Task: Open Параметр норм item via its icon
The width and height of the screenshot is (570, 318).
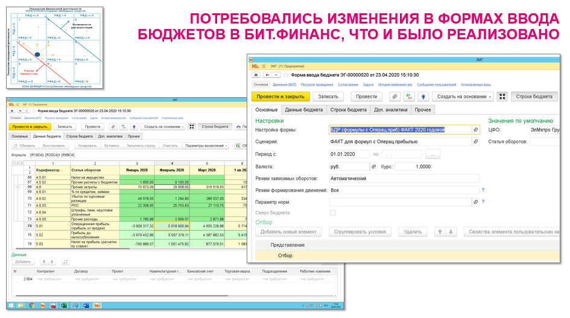Action: (x=475, y=202)
